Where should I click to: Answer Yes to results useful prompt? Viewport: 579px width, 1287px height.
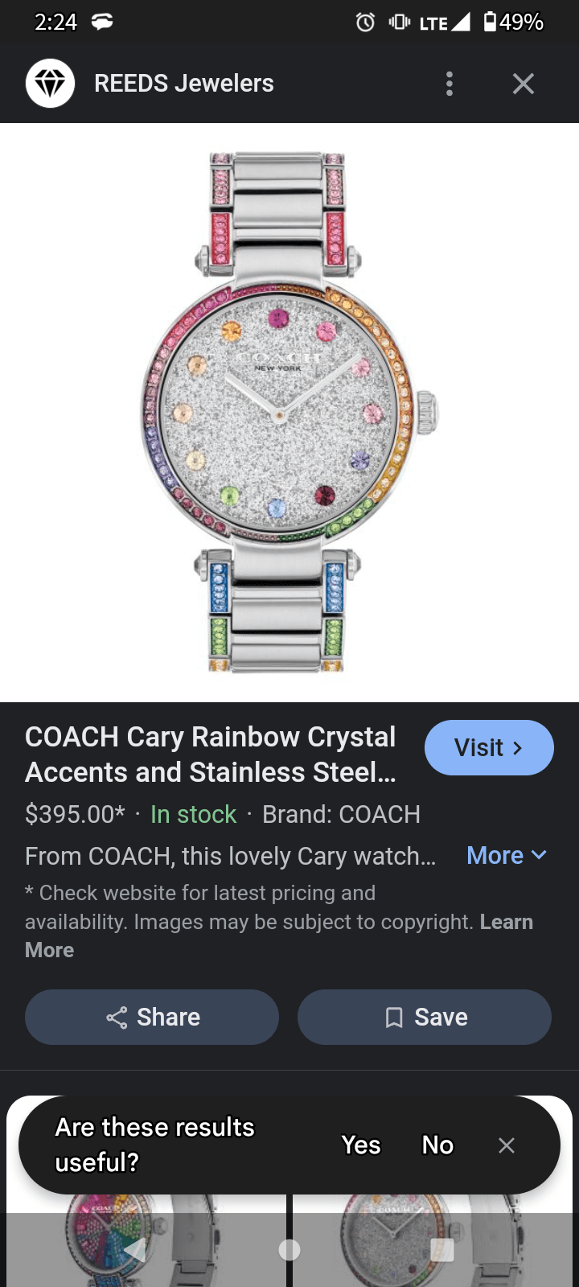(x=361, y=1145)
